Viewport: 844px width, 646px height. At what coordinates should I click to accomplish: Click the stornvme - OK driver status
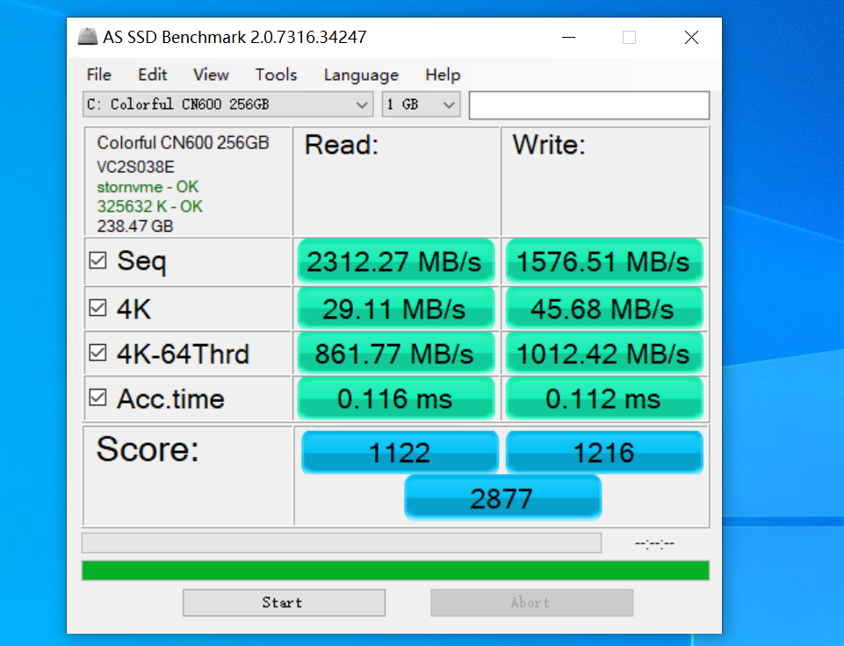click(x=148, y=187)
